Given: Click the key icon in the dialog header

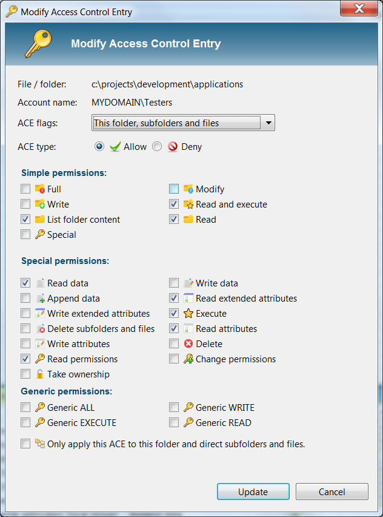Looking at the screenshot, I should [39, 44].
